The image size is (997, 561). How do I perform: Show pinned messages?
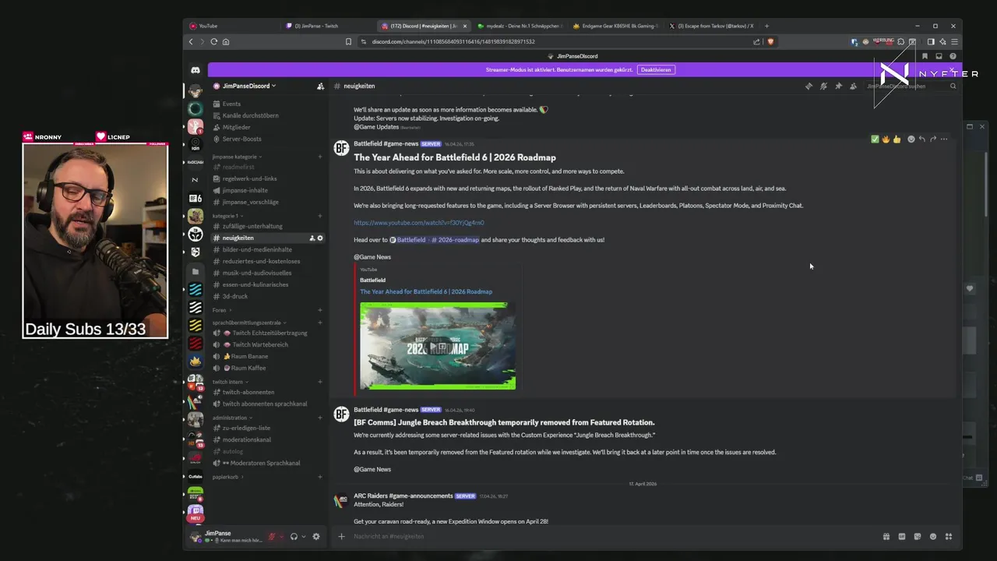838,86
